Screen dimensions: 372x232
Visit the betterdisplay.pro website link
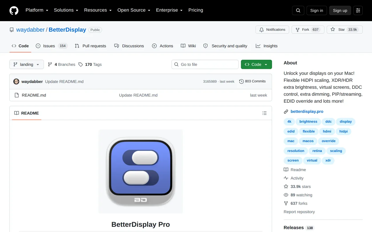(x=307, y=111)
